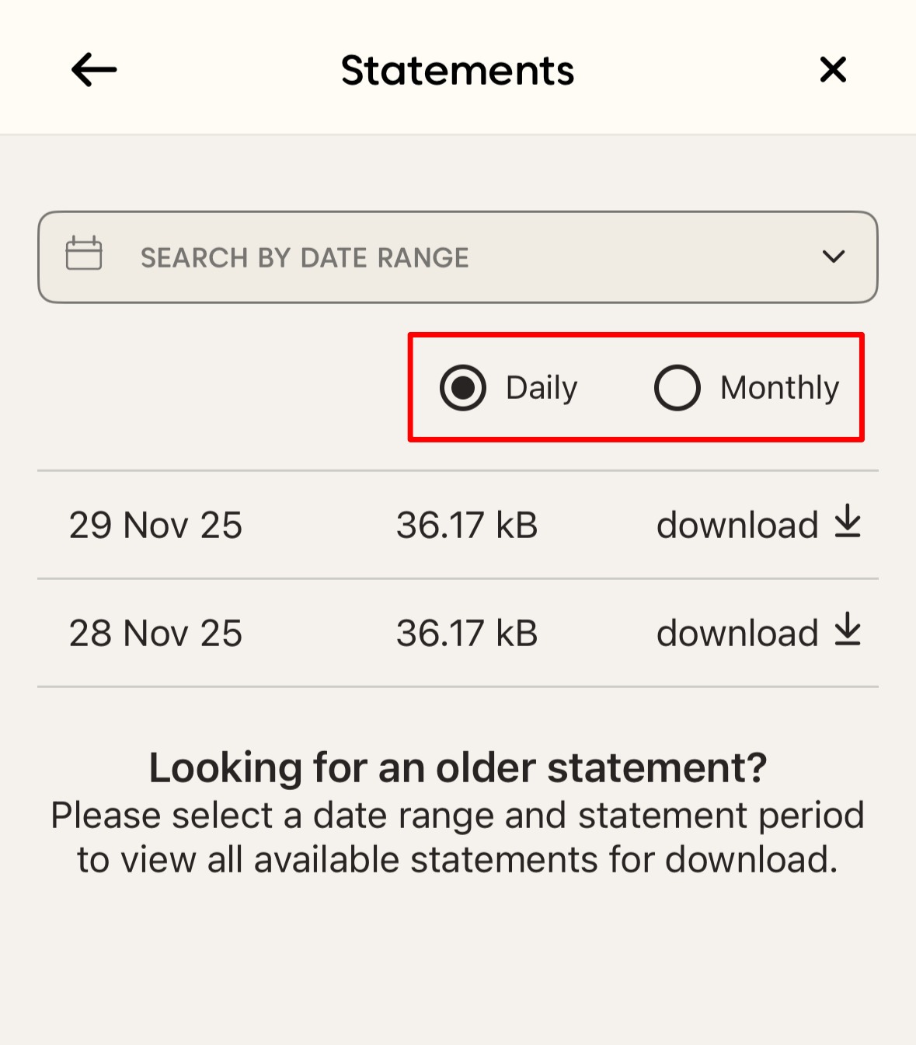Click the download text for 28 Nov 25
Image resolution: width=916 pixels, height=1045 pixels.
[x=737, y=634]
